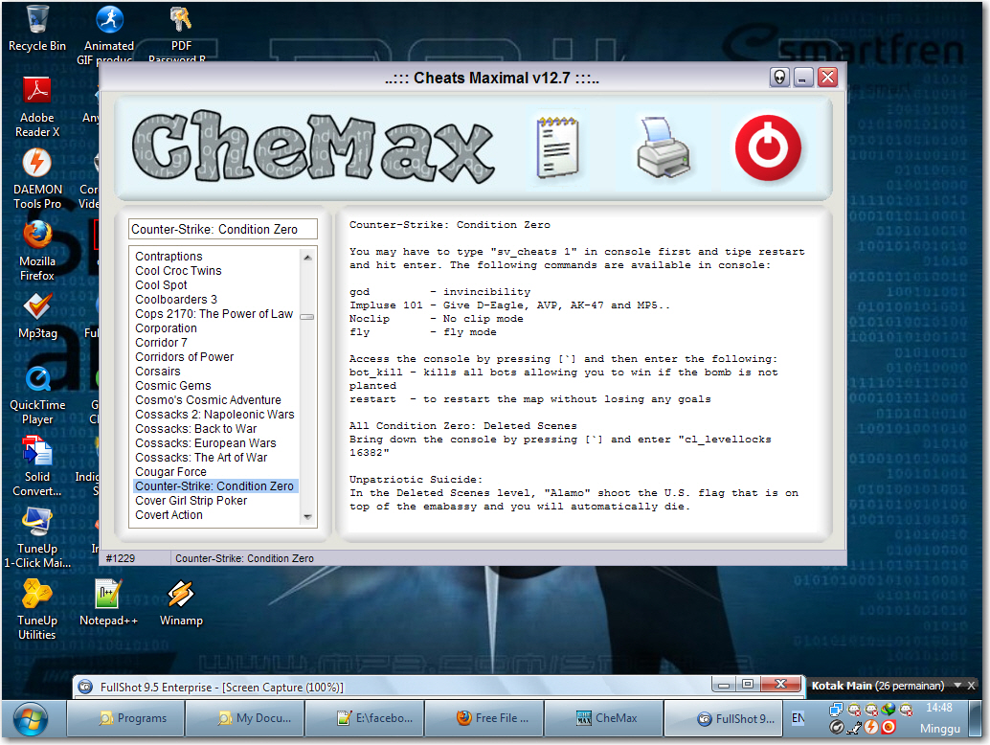Open the notepad icon in CheMax

point(557,147)
